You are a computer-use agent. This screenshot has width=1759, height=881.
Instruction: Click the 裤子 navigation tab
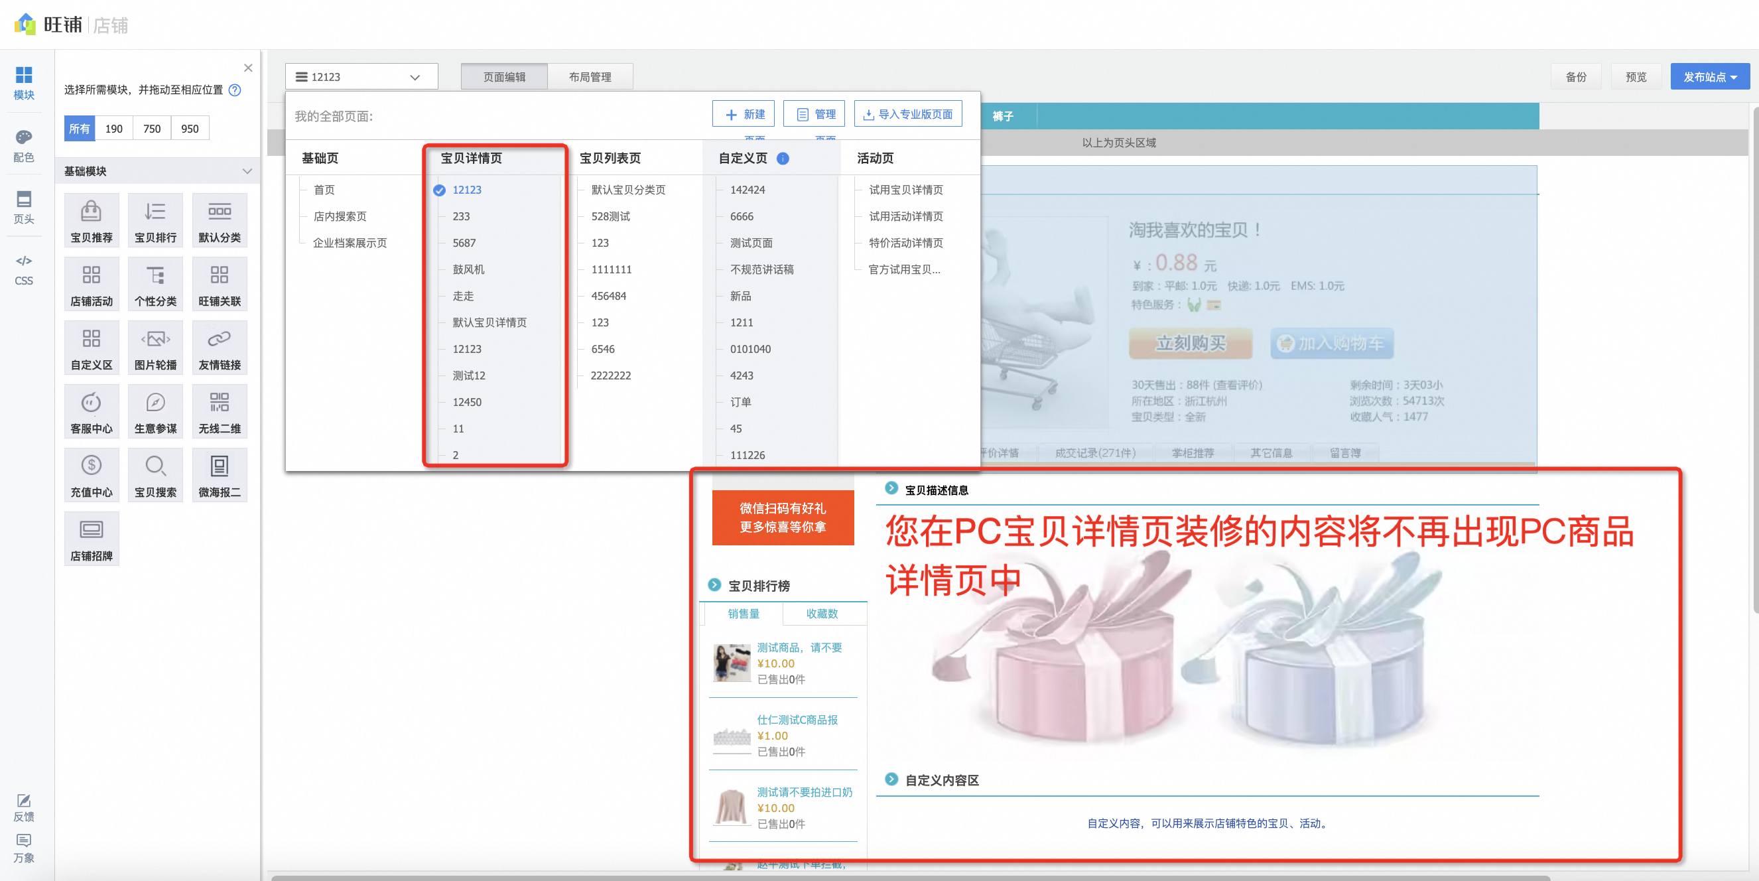1002,116
